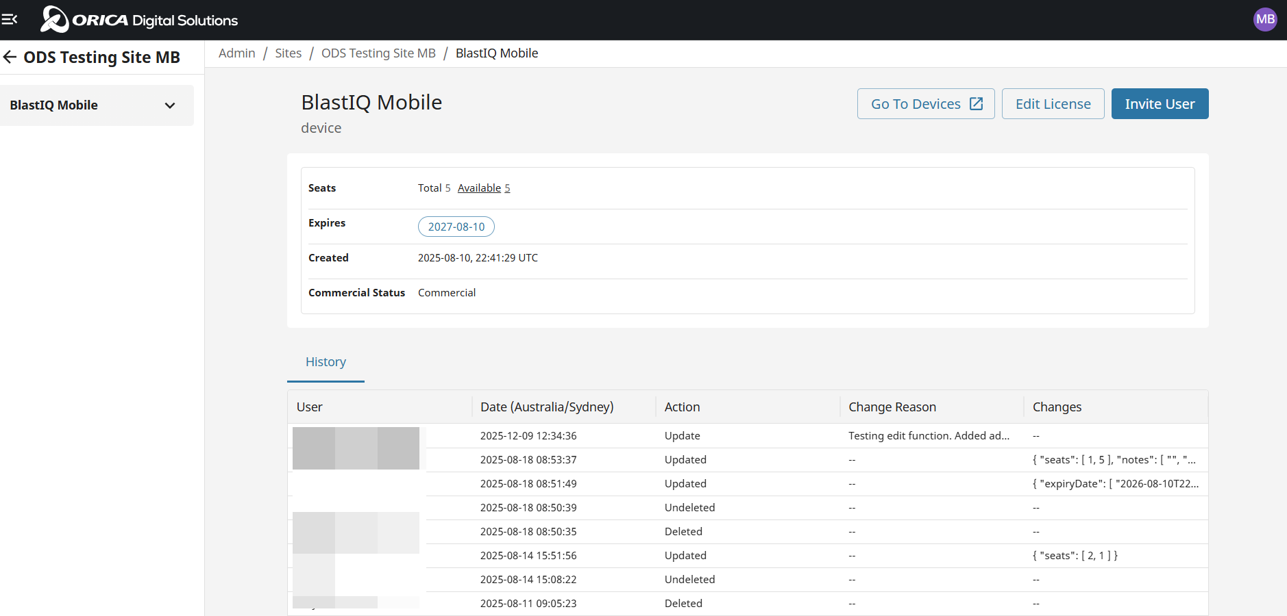Screen dimensions: 1287x616
Task: Click the external link icon in Go To Devices
Action: (977, 104)
